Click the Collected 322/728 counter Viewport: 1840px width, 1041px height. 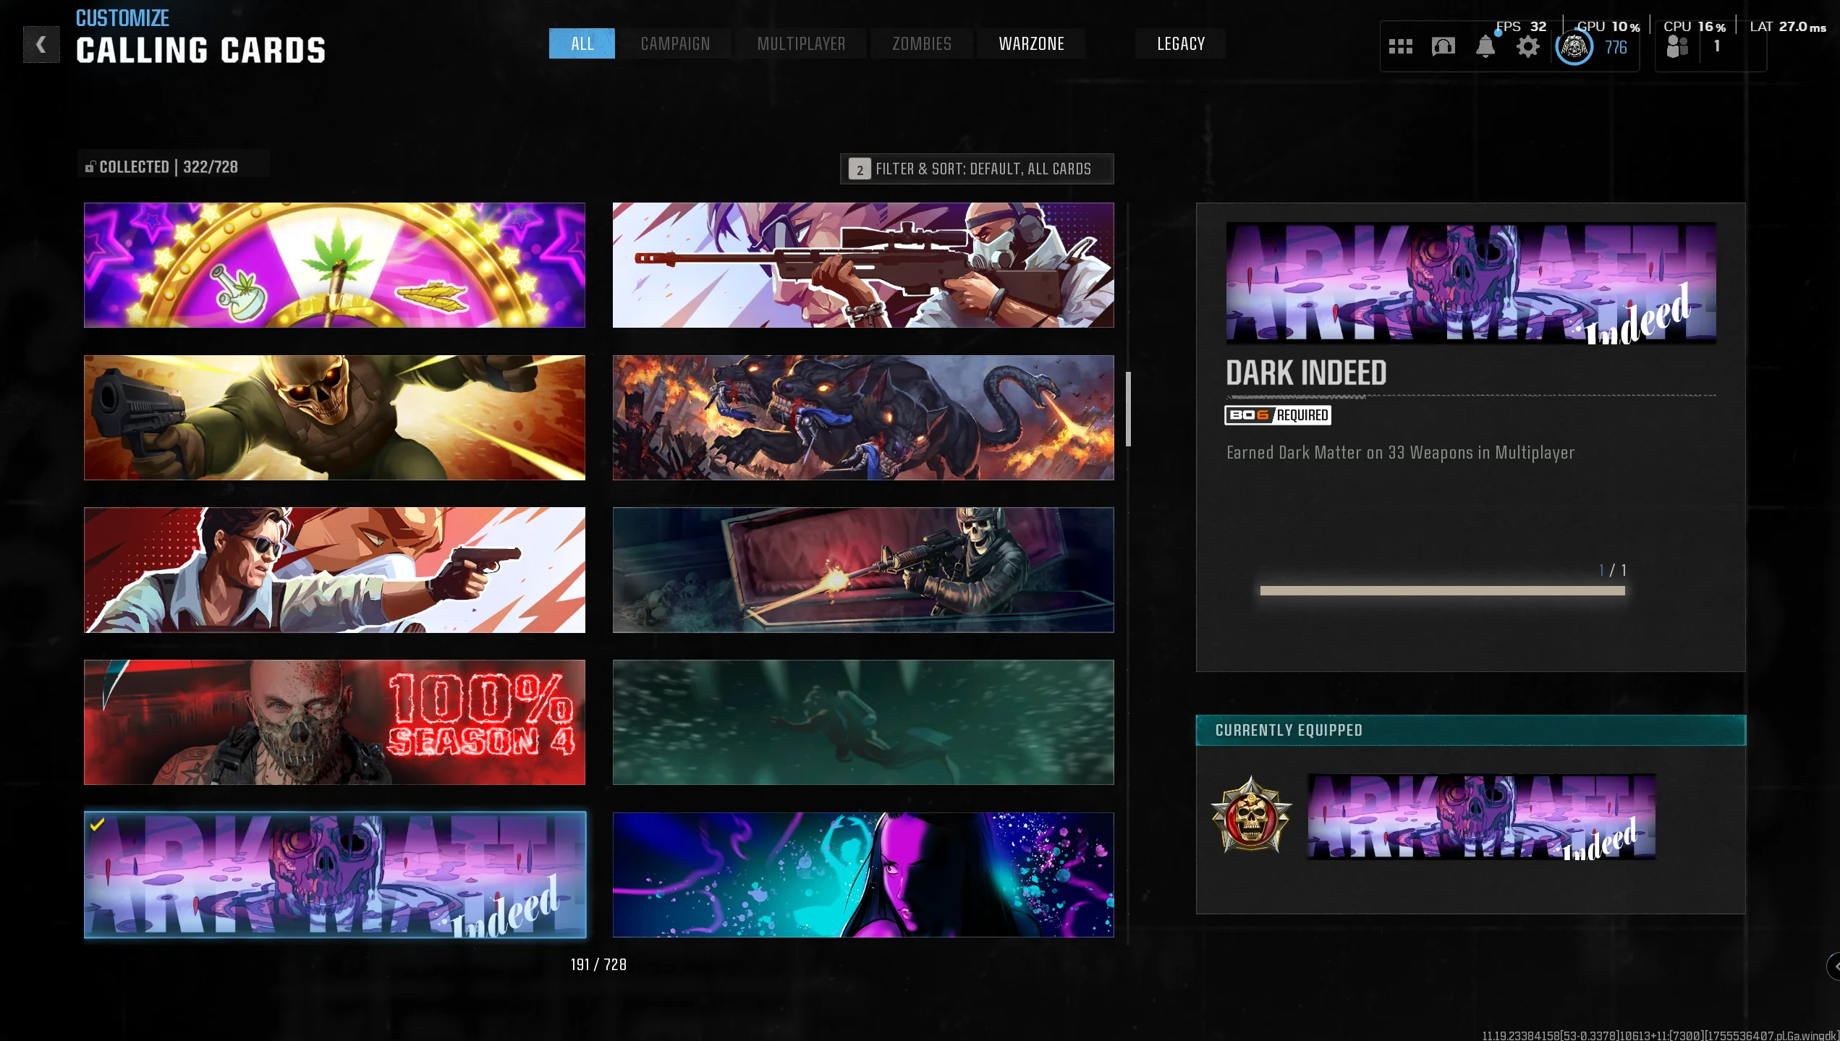click(x=173, y=166)
